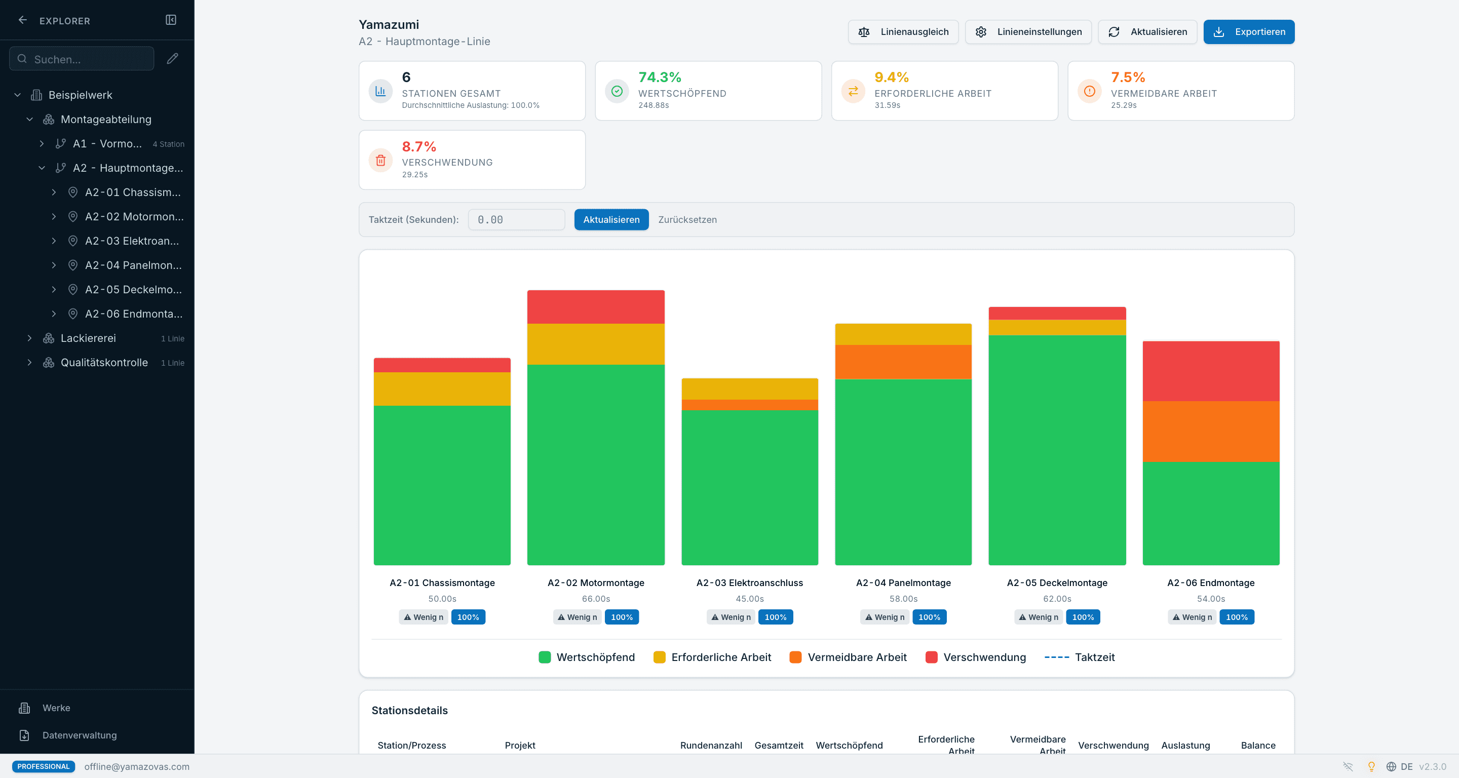The height and width of the screenshot is (778, 1459).
Task: Click the offline wifi icon in status bar
Action: click(1348, 766)
